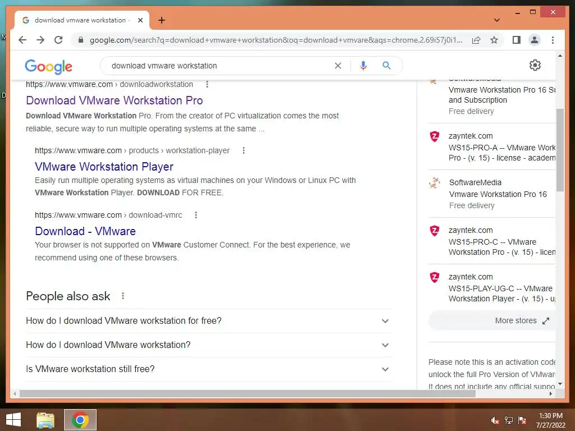Viewport: 575px width, 431px height.
Task: Open SoftwareMedia 'Vmware Workstation Pro 16' listing
Action: point(492,194)
